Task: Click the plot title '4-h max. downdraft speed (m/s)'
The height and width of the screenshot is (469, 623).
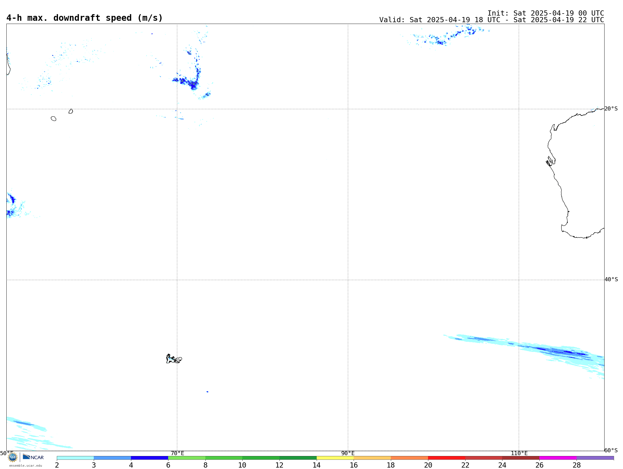Action: 85,18
